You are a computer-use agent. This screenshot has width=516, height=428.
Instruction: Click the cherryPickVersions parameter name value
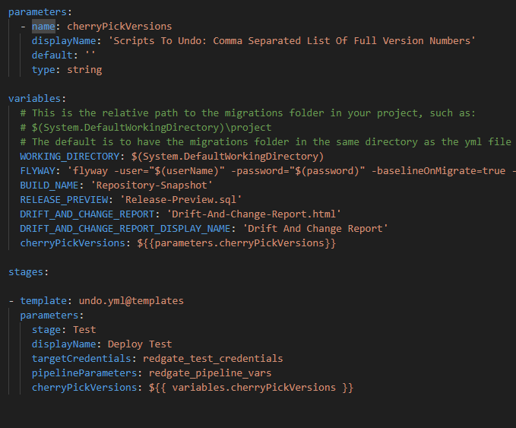coord(119,27)
